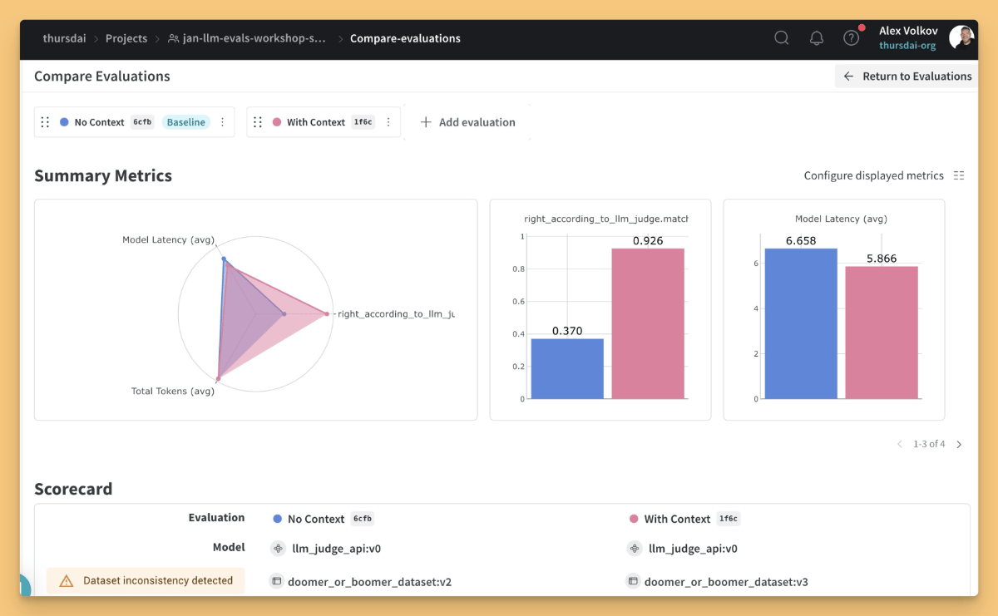Viewport: 998px width, 616px height.
Task: Click 1f6c hash in Scorecard Evaluation row
Action: pyautogui.click(x=728, y=519)
